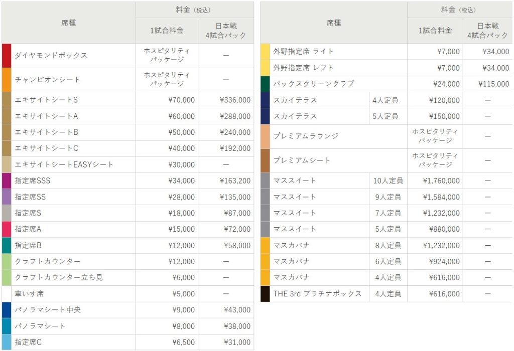Click the left table 料金（税込） header

click(x=193, y=8)
